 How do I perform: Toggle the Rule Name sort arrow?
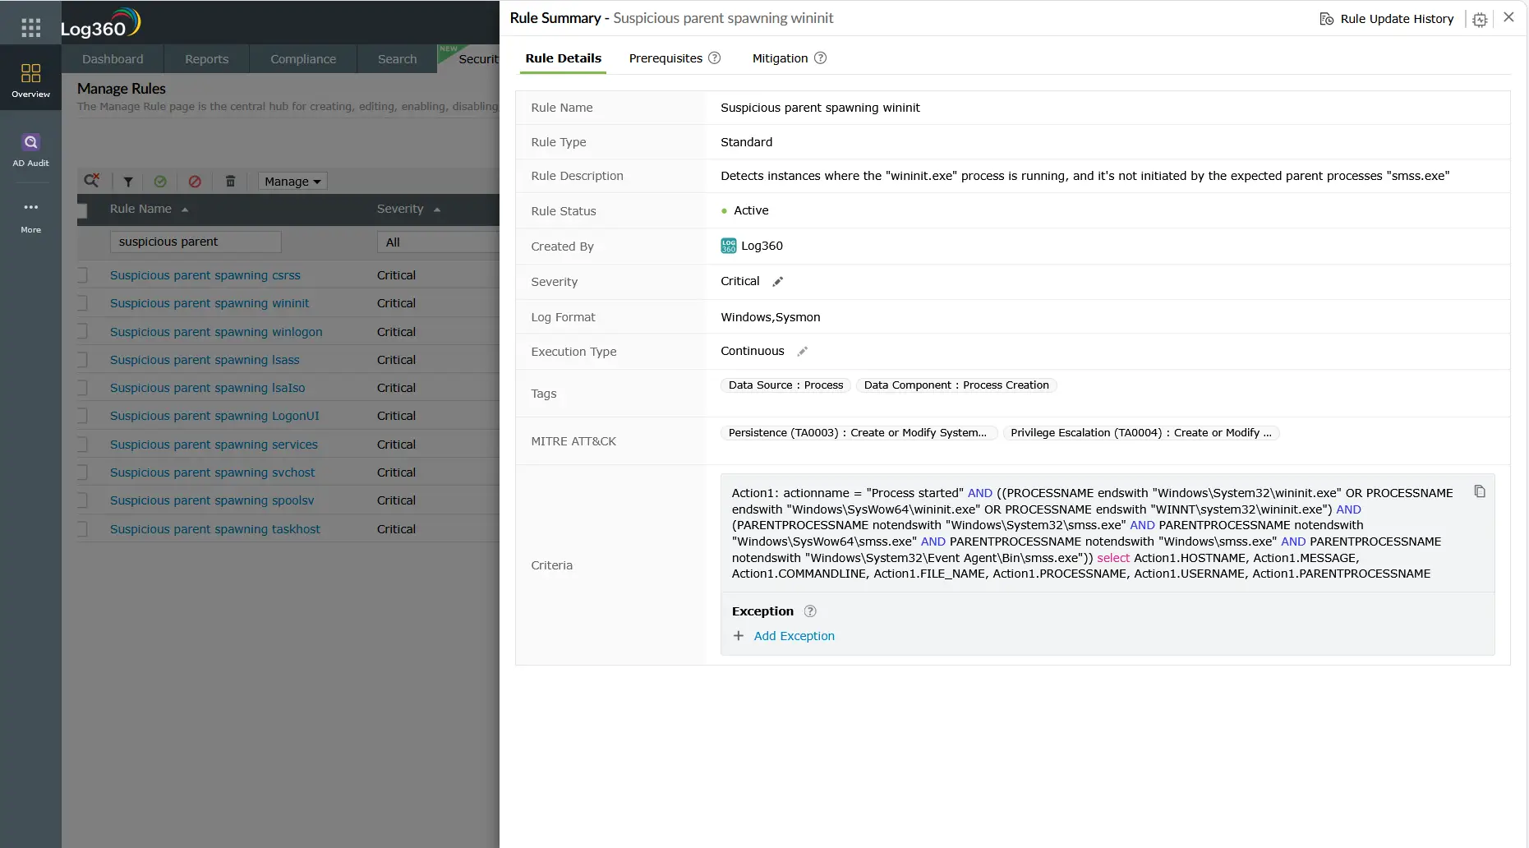click(184, 210)
